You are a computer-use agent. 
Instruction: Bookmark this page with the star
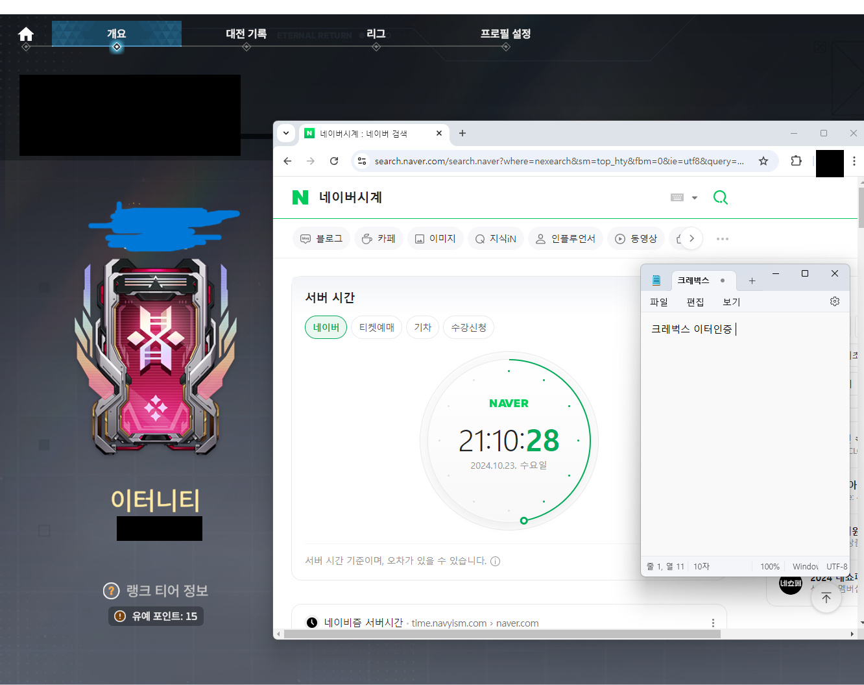tap(763, 161)
